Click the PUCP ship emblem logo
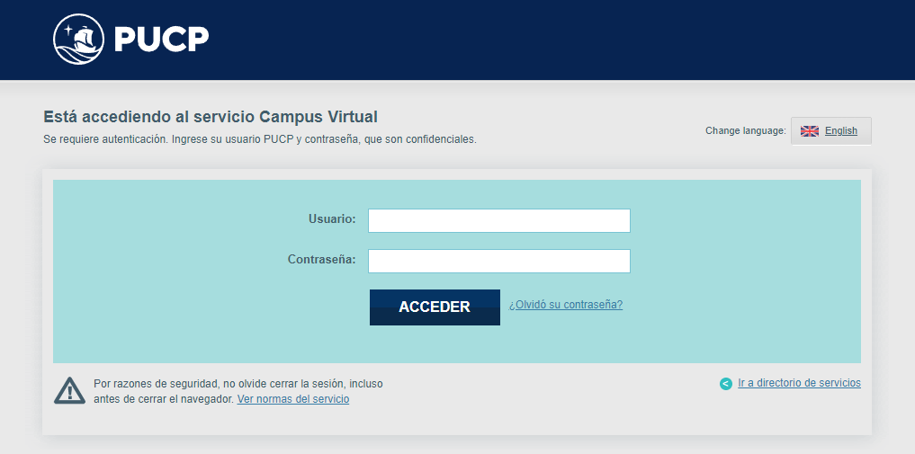Image resolution: width=915 pixels, height=454 pixels. coord(78,40)
